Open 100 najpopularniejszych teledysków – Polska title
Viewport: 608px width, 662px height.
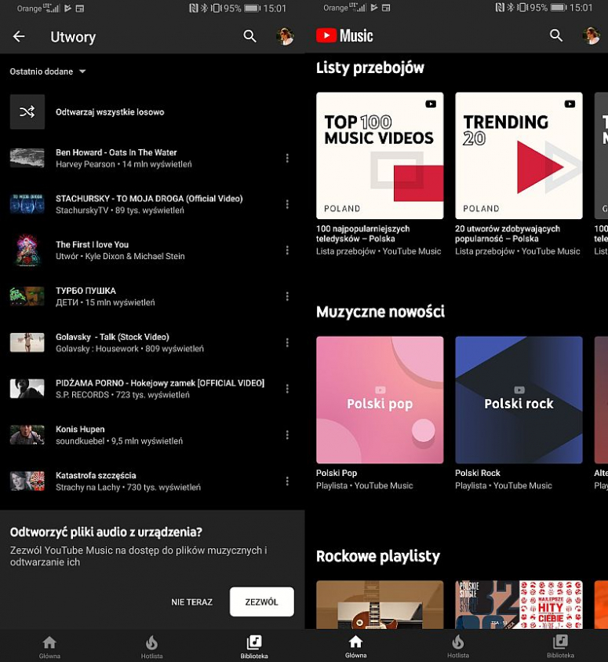click(x=363, y=233)
